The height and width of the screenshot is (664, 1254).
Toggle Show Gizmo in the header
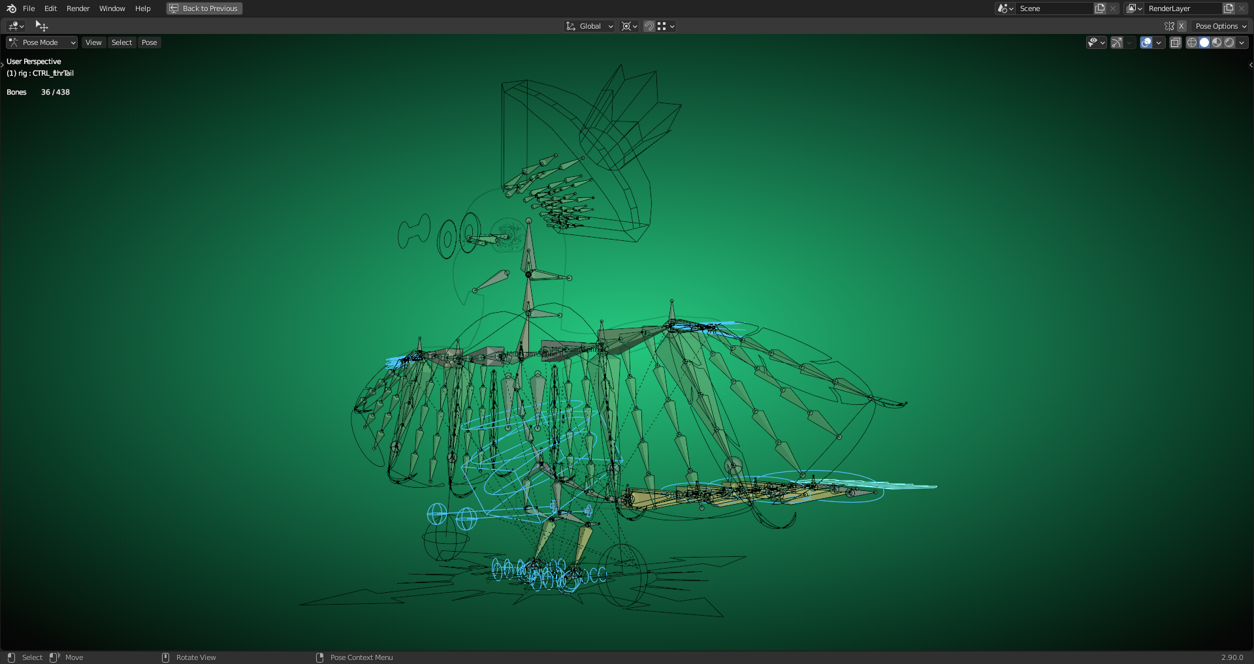[x=1116, y=42]
